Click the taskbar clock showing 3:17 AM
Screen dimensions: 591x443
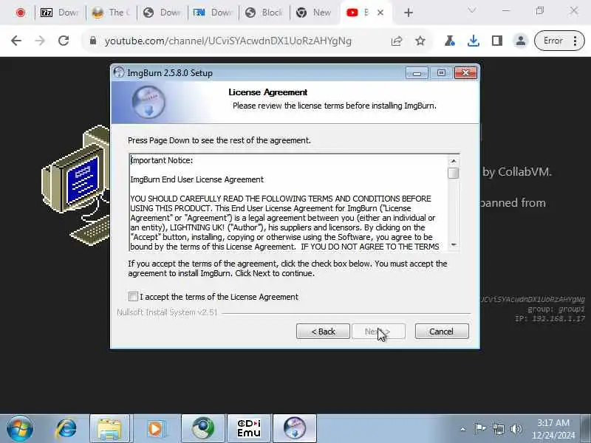click(x=553, y=429)
